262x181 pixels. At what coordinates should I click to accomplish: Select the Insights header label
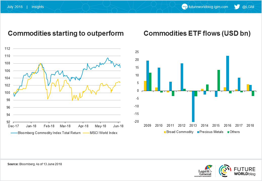point(38,7)
